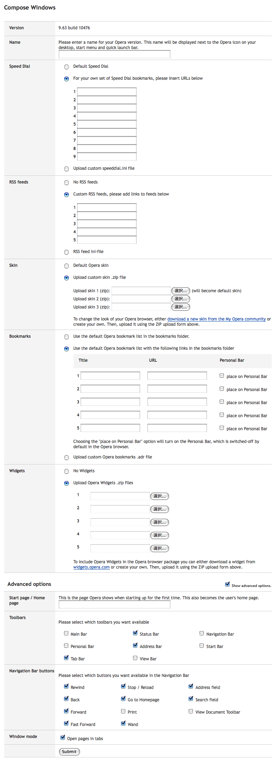Select Custom RSS feeds radio option
The width and height of the screenshot is (277, 762).
(67, 194)
